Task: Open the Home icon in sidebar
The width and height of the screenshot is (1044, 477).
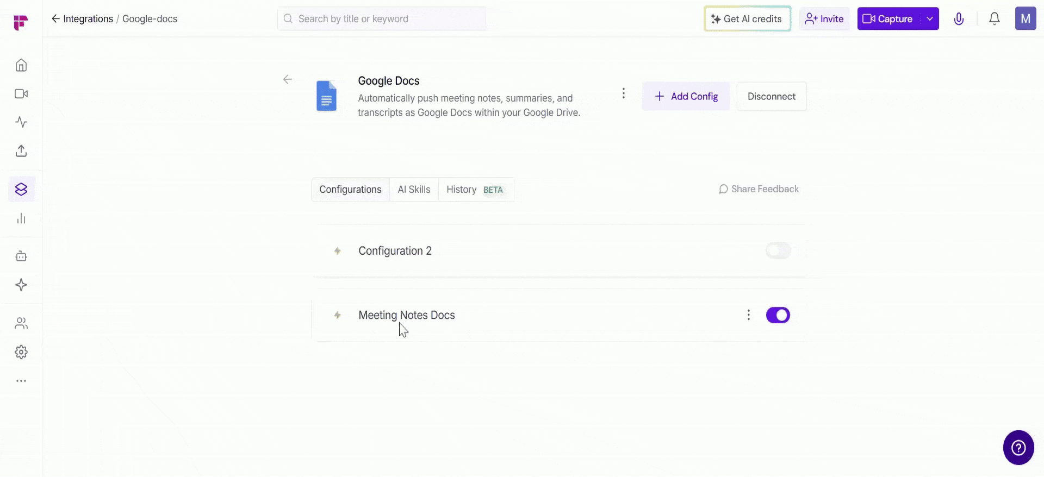Action: pos(21,65)
